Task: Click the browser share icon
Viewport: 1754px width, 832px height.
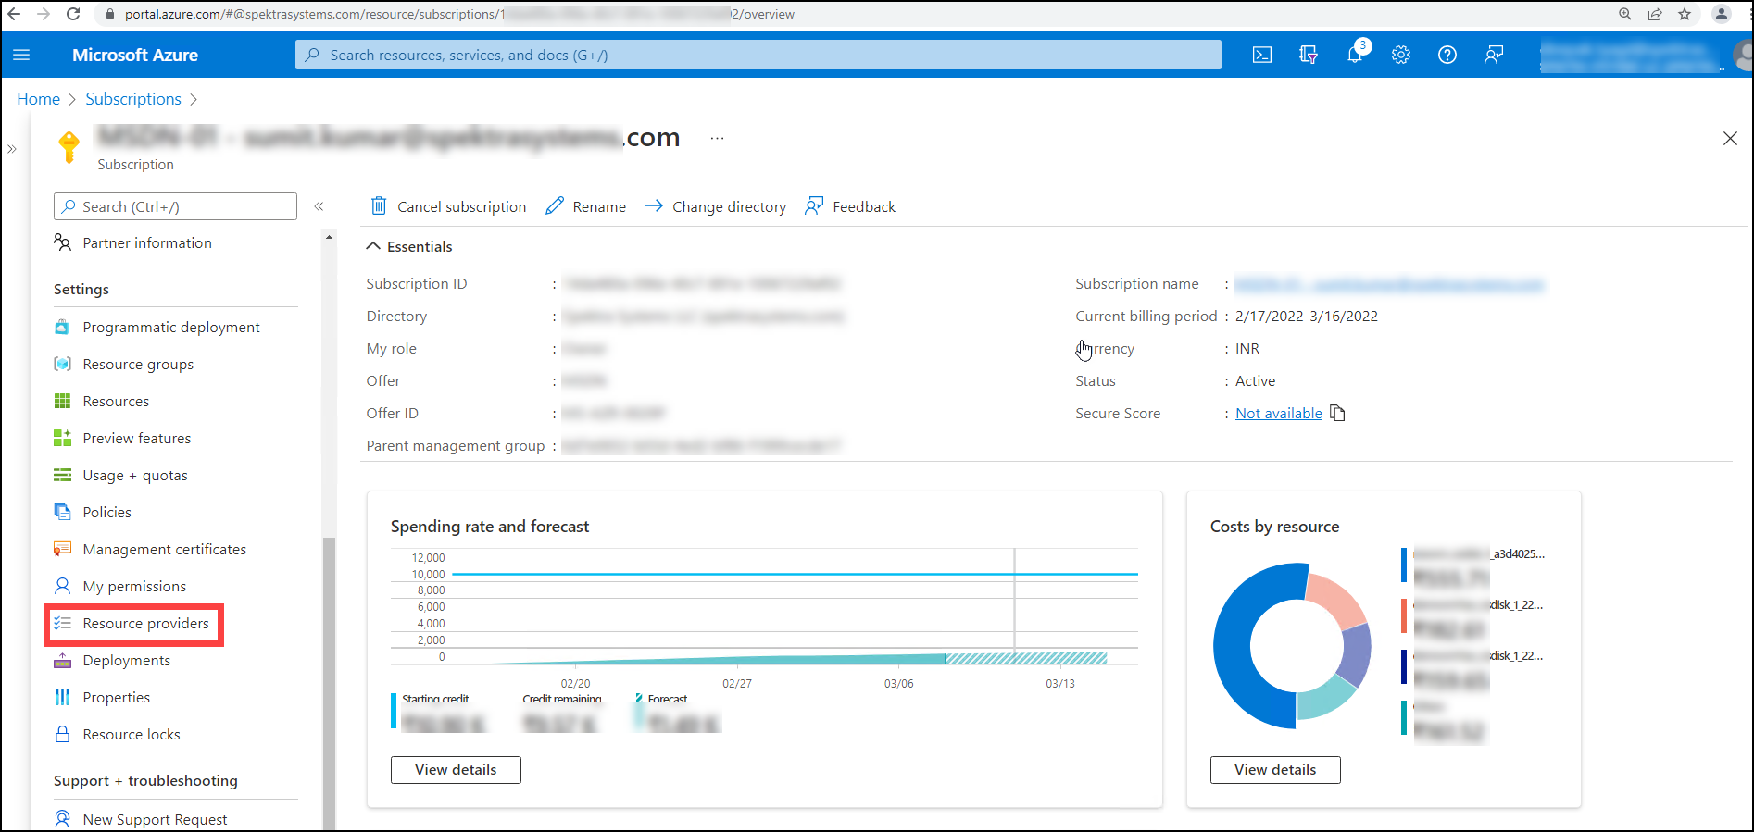Action: [1655, 14]
